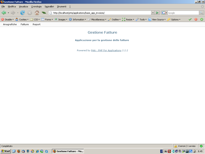Open the Resize toolbar menu
Screen dimensions: 205x154
pyautogui.click(x=128, y=20)
